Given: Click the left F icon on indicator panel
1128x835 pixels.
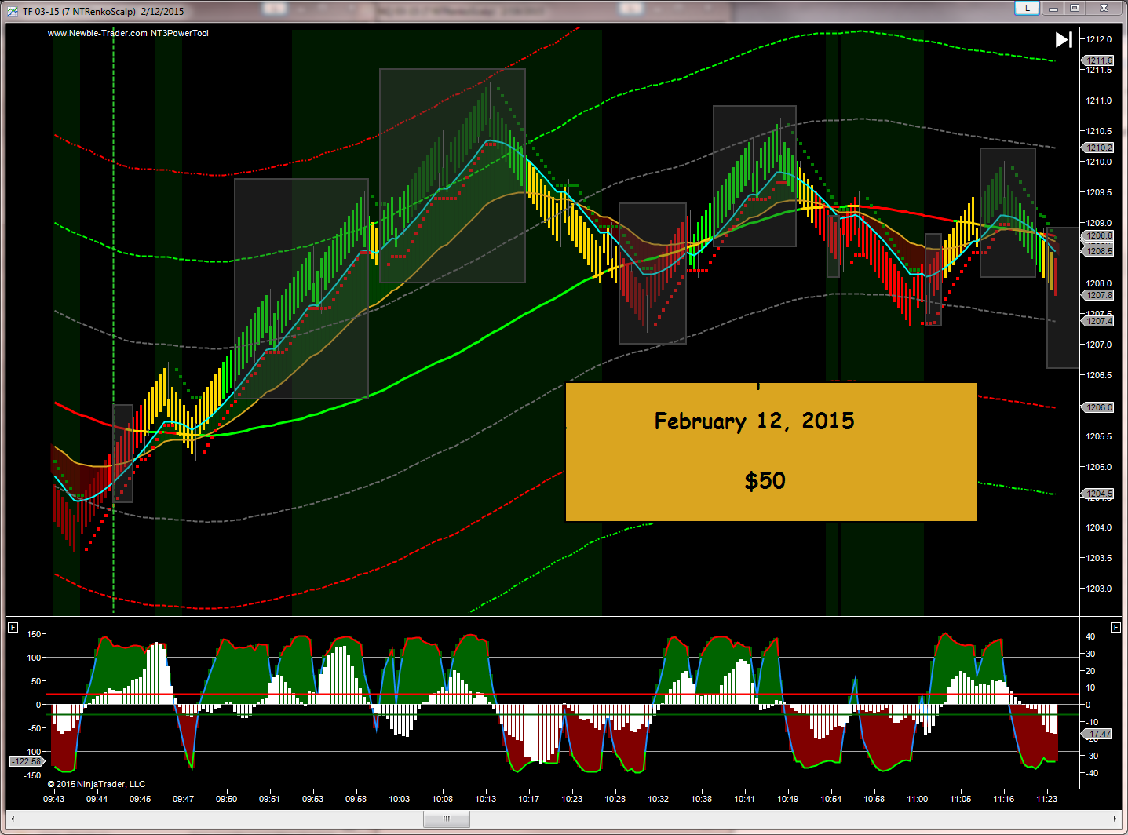Looking at the screenshot, I should click(x=13, y=627).
